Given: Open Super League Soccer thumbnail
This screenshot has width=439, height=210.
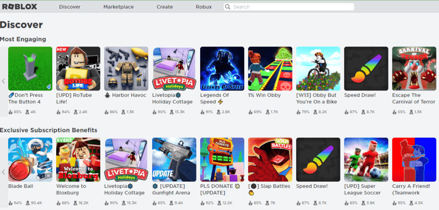Looking at the screenshot, I should [366, 160].
